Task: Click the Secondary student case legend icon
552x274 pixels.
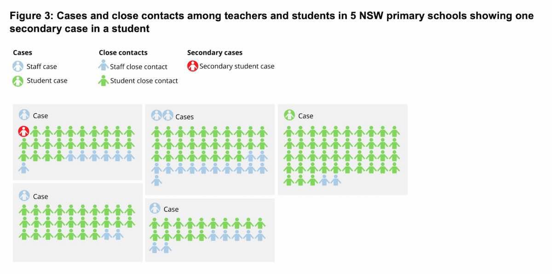Action: pyautogui.click(x=192, y=66)
